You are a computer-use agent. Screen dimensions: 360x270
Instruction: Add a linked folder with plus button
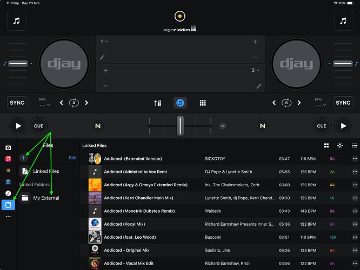[23, 158]
